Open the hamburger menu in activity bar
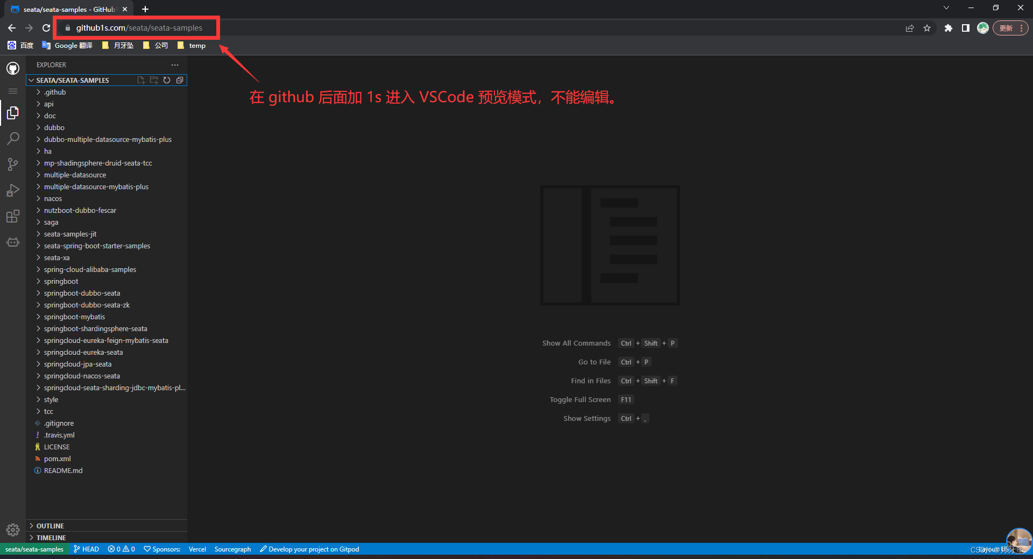The image size is (1033, 559). 13,91
